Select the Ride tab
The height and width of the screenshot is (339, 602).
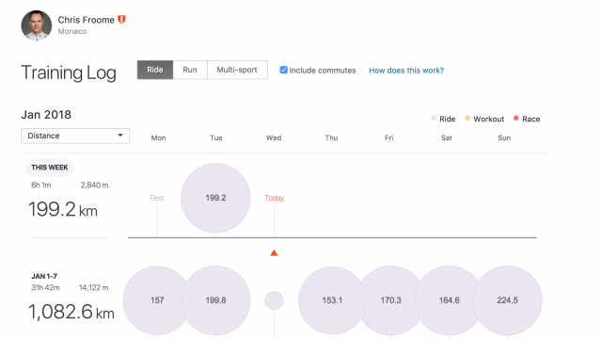tap(155, 70)
